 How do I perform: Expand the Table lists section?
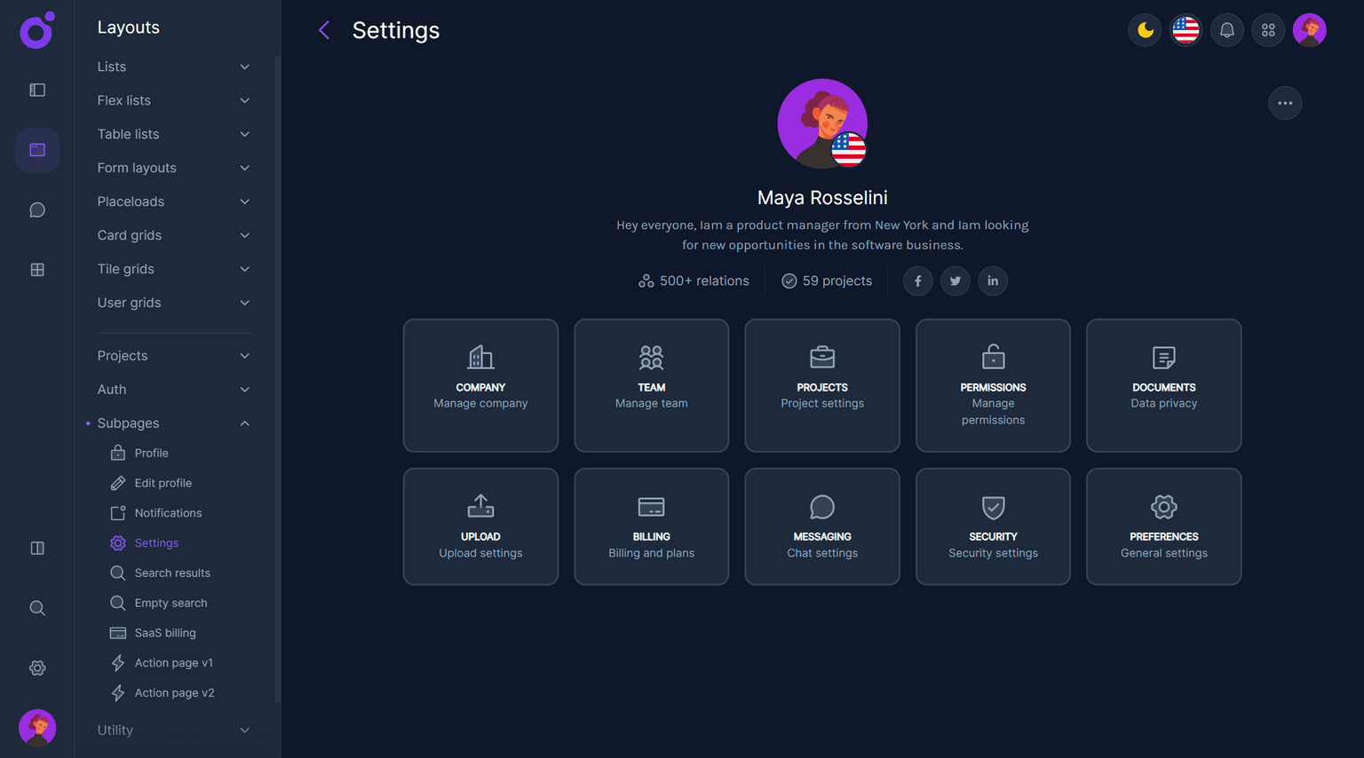tap(173, 134)
